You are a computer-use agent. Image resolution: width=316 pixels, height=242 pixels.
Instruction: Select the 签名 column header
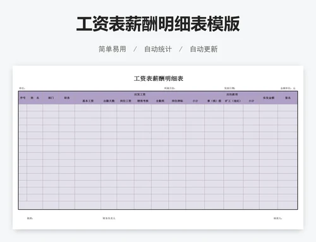(x=288, y=98)
